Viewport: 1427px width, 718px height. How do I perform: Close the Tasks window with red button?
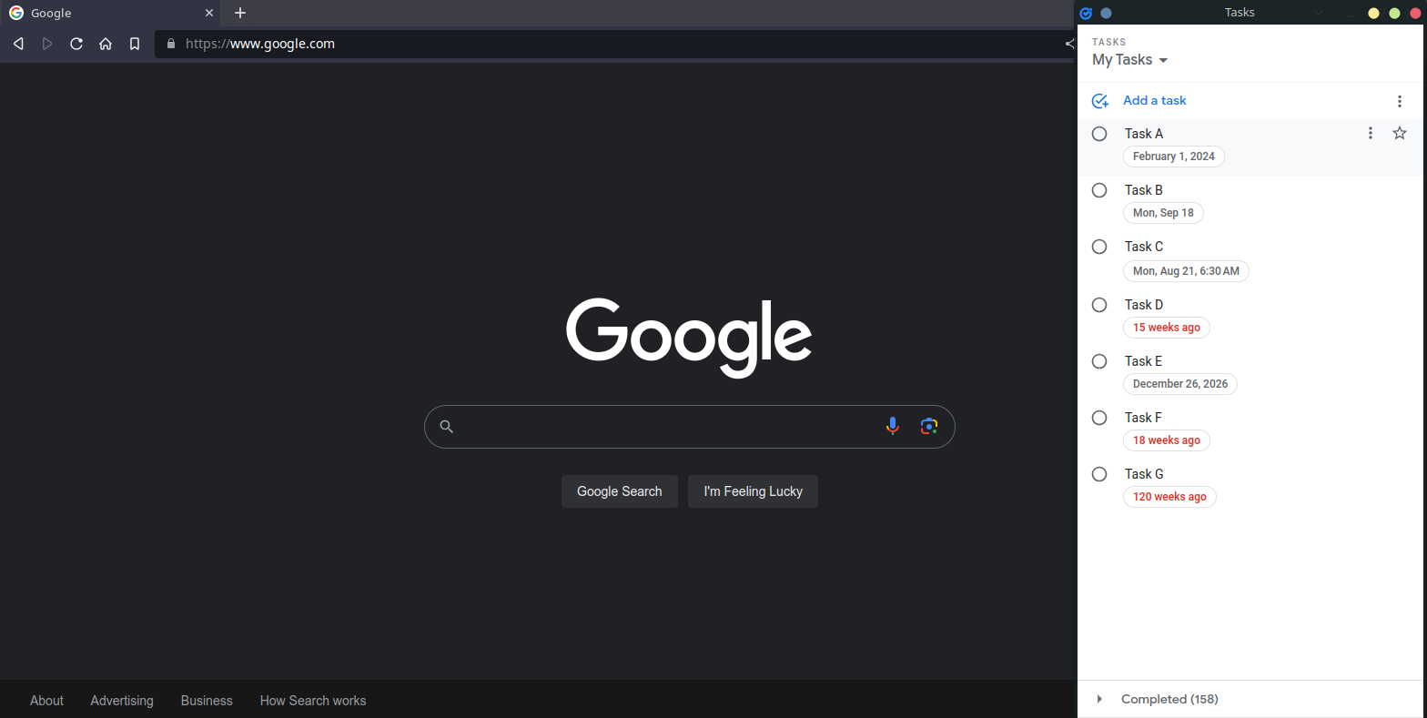tap(1415, 13)
